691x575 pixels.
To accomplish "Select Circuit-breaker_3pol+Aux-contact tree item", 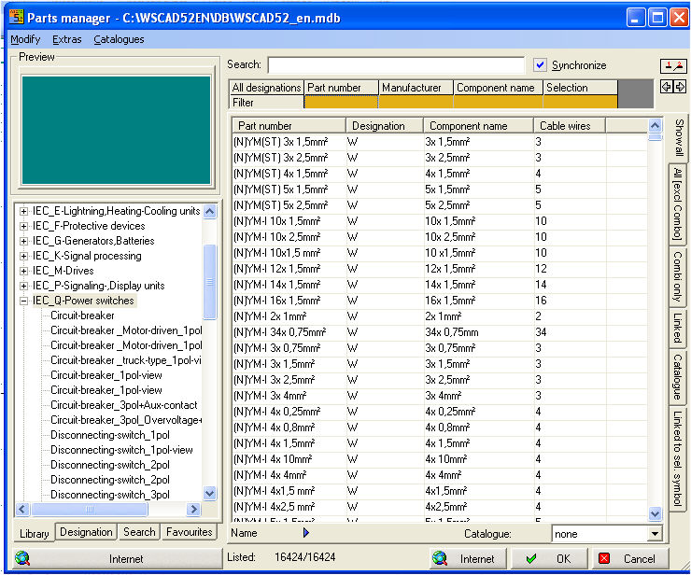I will pyautogui.click(x=124, y=405).
